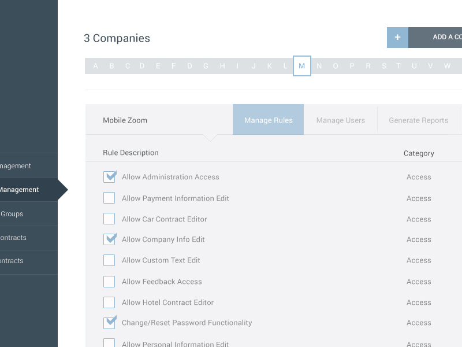Image resolution: width=462 pixels, height=347 pixels.
Task: Disable Change/Reset Password Functionality
Action: (x=109, y=322)
